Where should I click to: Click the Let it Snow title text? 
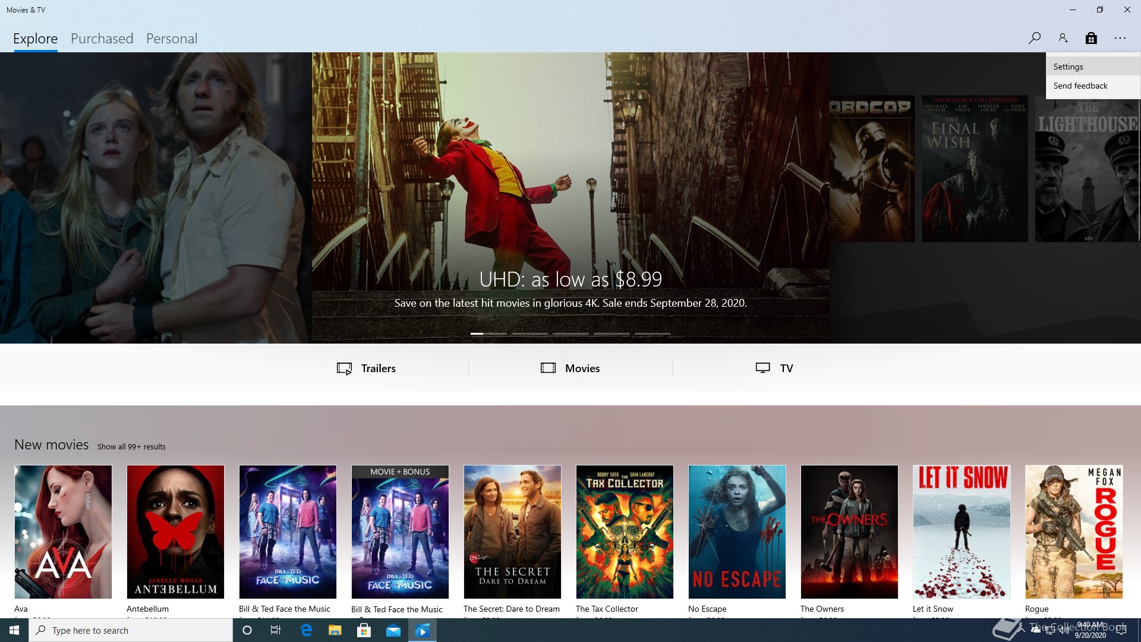tap(933, 609)
